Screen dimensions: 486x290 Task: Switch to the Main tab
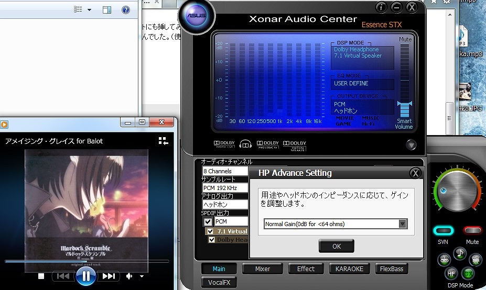click(x=219, y=269)
